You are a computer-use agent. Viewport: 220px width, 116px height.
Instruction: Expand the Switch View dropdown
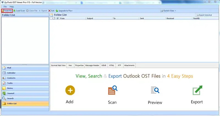(x=168, y=11)
